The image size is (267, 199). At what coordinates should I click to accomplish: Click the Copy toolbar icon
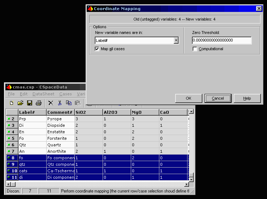point(69,103)
